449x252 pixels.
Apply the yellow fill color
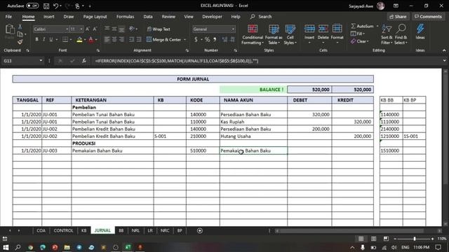(x=79, y=39)
